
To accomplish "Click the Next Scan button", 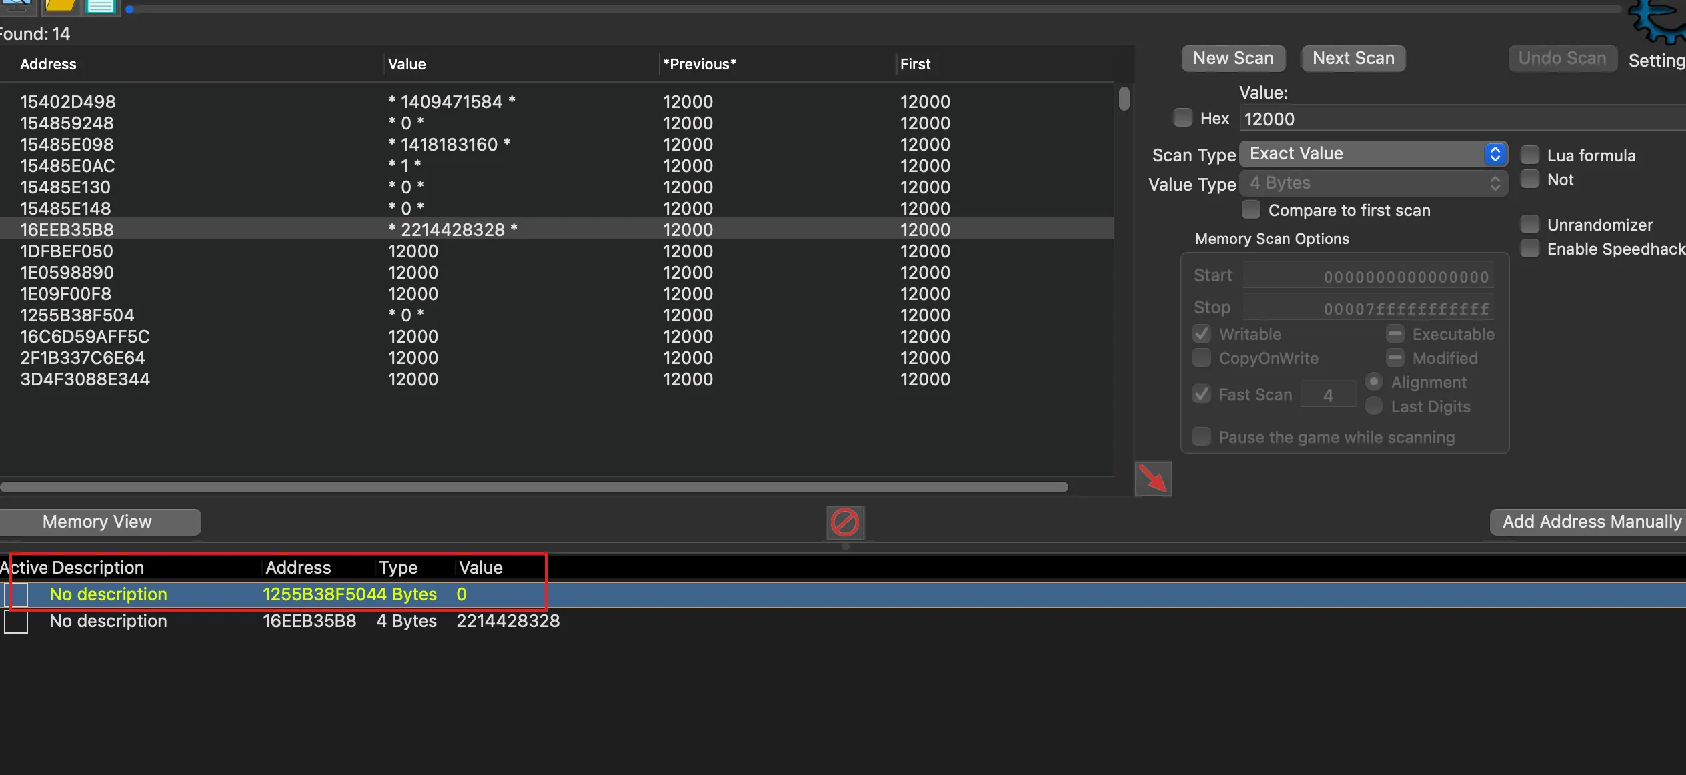I will 1353,59.
